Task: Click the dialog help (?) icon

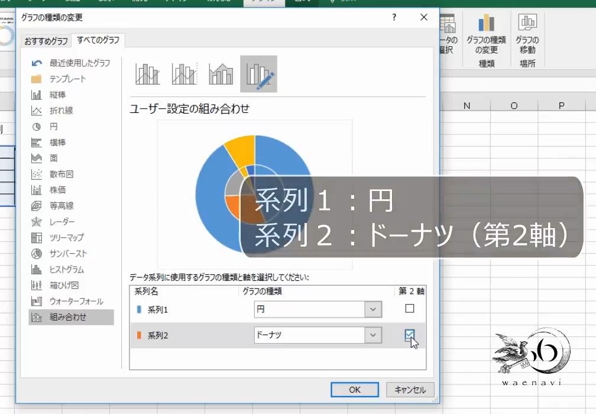Action: 394,18
